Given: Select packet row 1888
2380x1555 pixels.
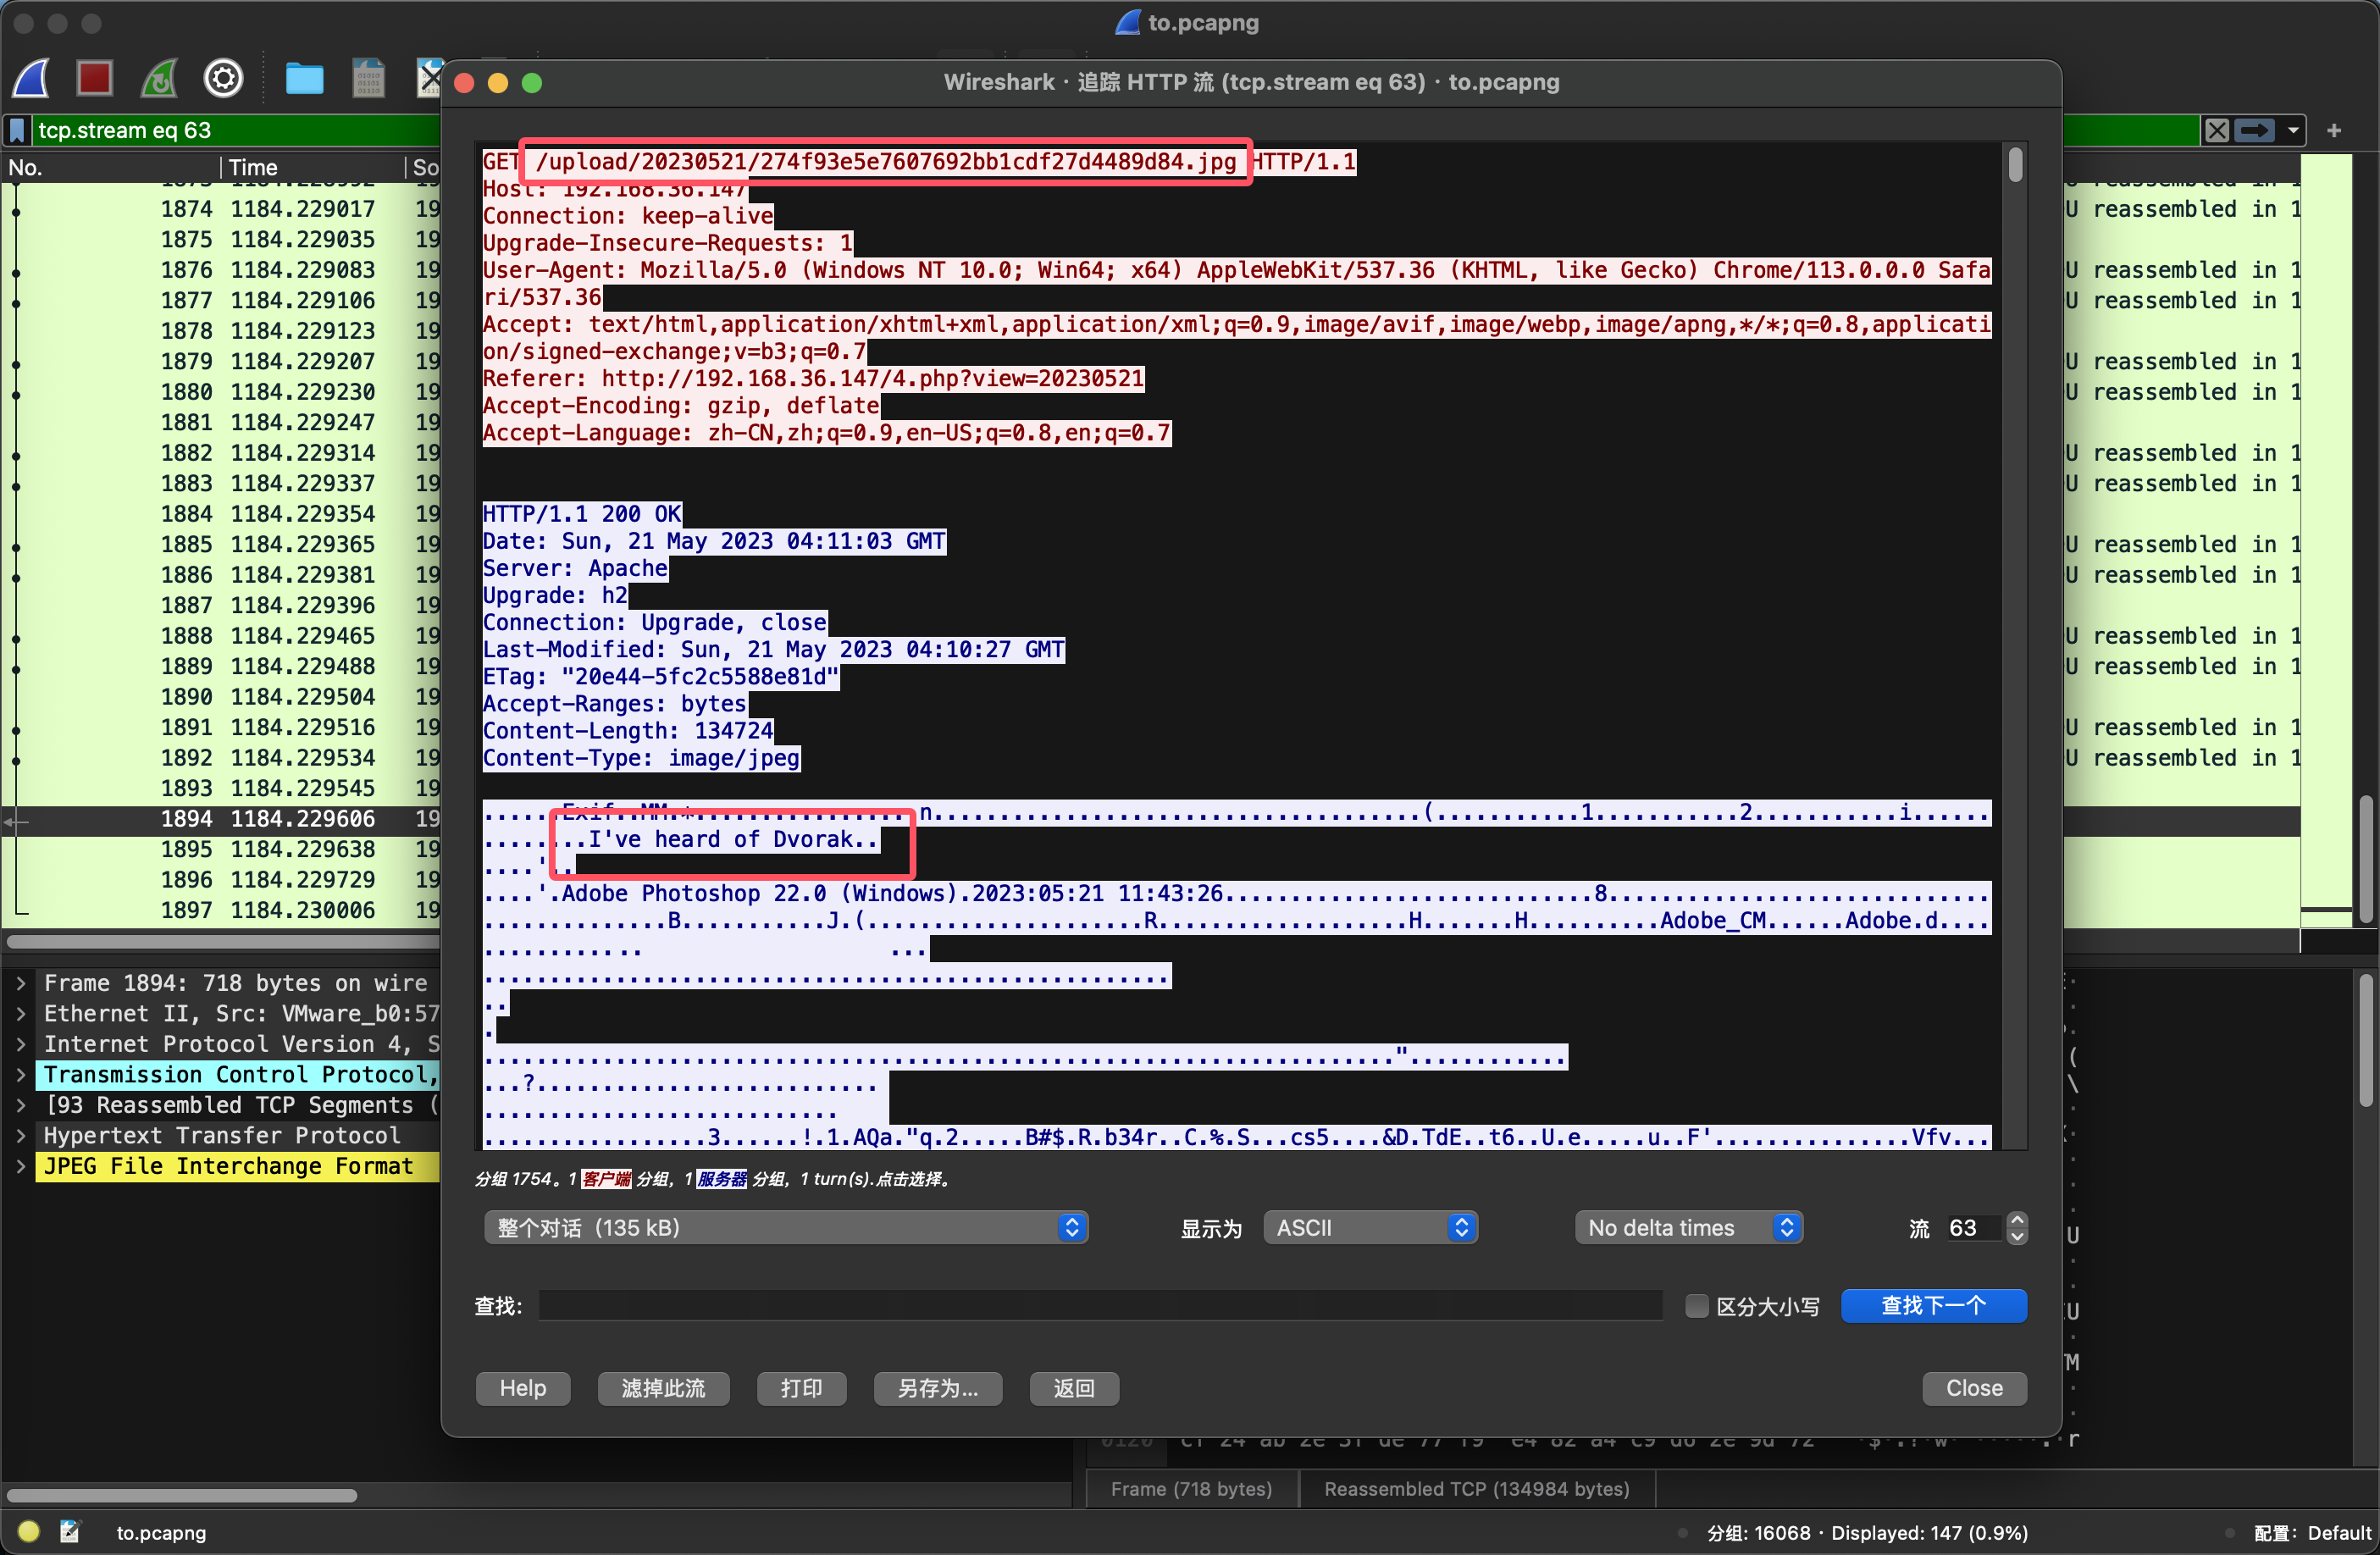Looking at the screenshot, I should pyautogui.click(x=220, y=636).
